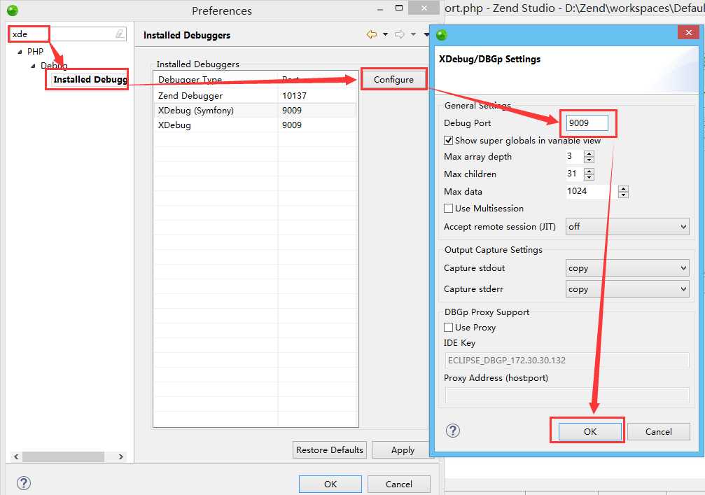
Task: Open the back history dropdown arrow
Action: [x=385, y=34]
